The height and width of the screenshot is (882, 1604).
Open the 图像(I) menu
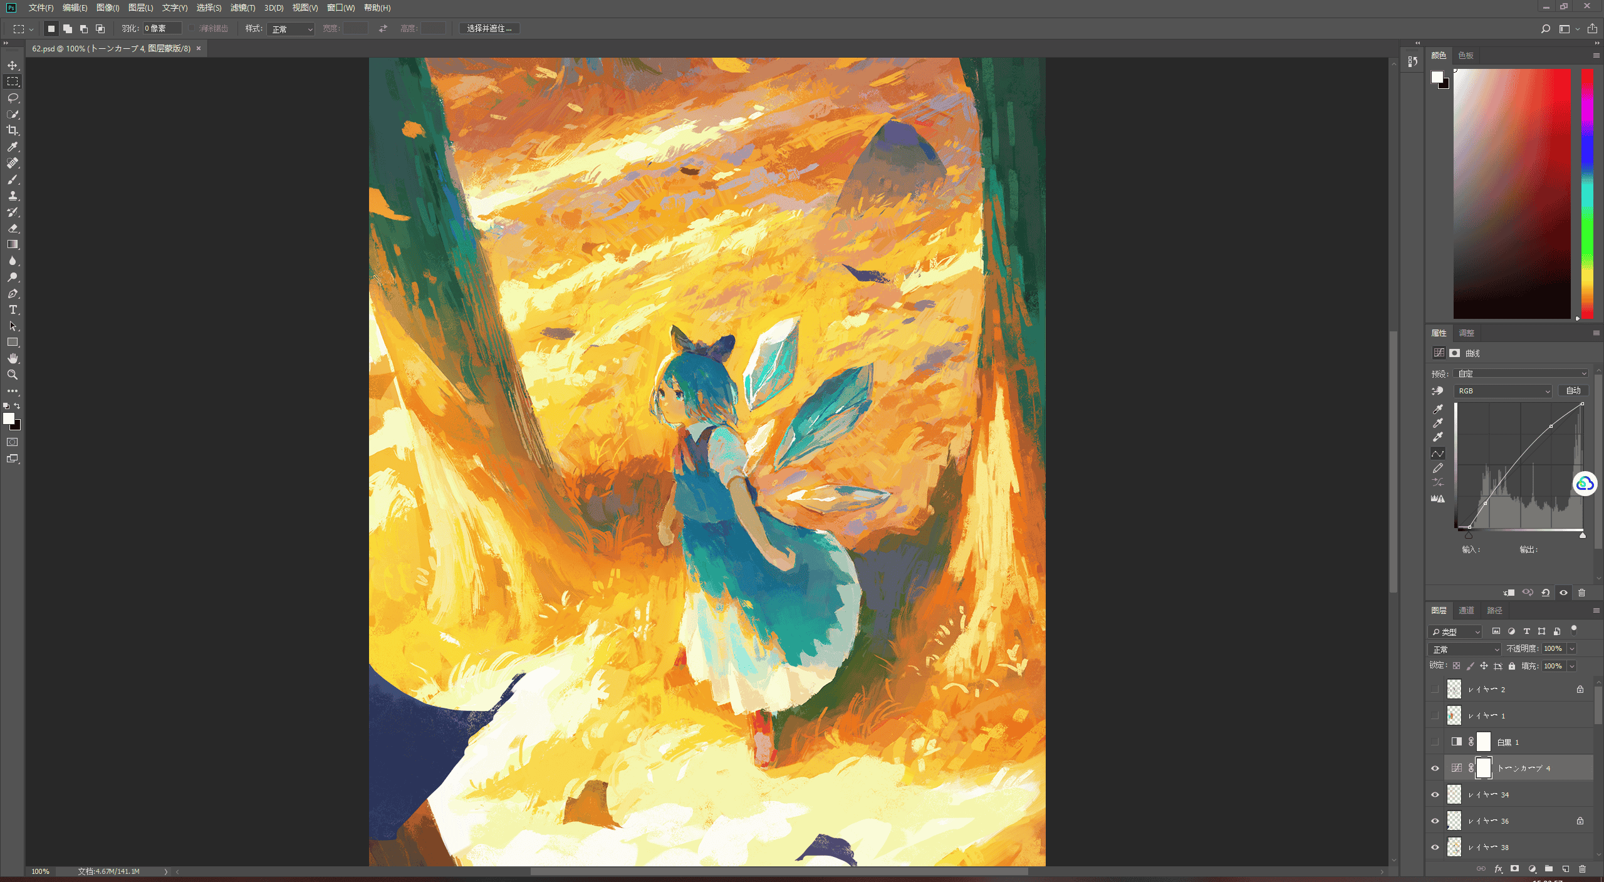pyautogui.click(x=108, y=8)
